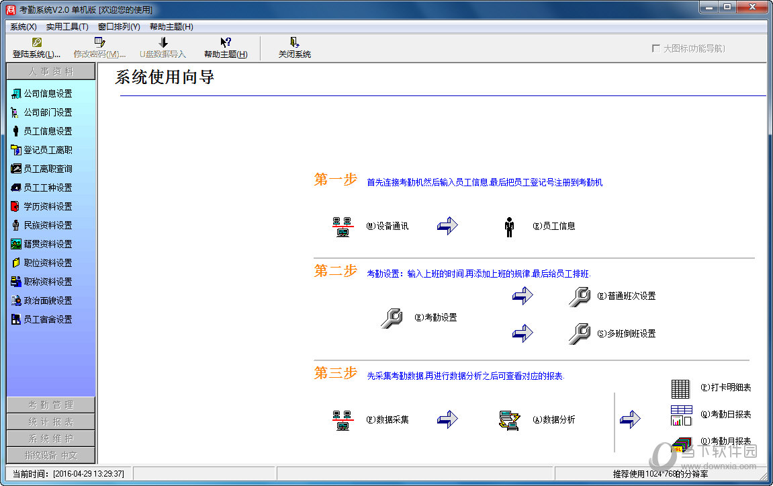
Task: Click the 第二步 考勤设置 description text
Action: click(x=478, y=274)
